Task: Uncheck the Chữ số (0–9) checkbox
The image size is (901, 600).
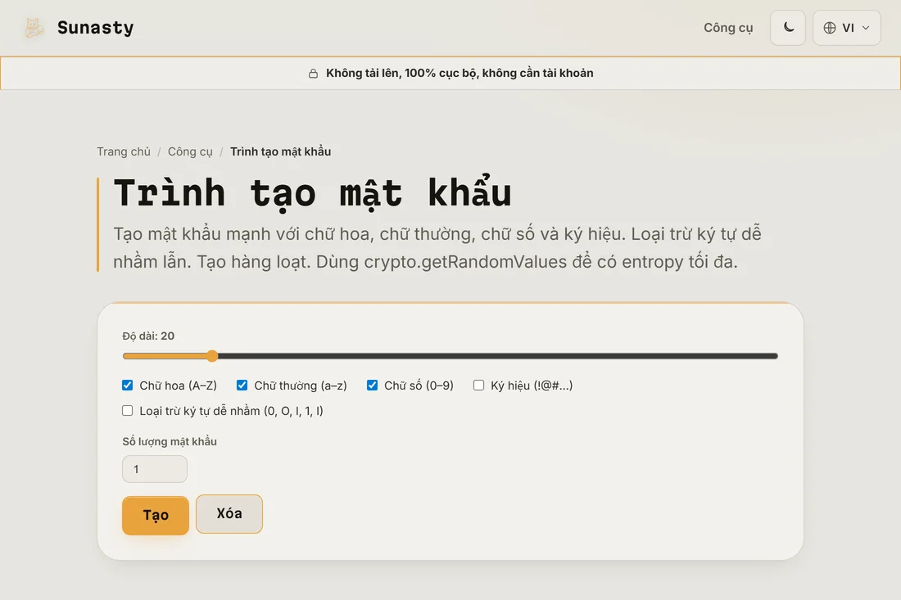Action: pos(373,386)
